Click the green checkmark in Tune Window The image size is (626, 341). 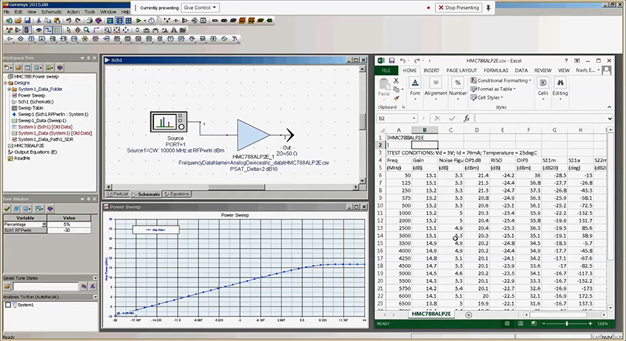pyautogui.click(x=7, y=208)
